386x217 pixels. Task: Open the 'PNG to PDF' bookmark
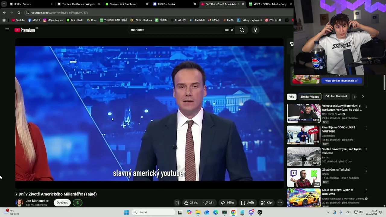[273, 20]
